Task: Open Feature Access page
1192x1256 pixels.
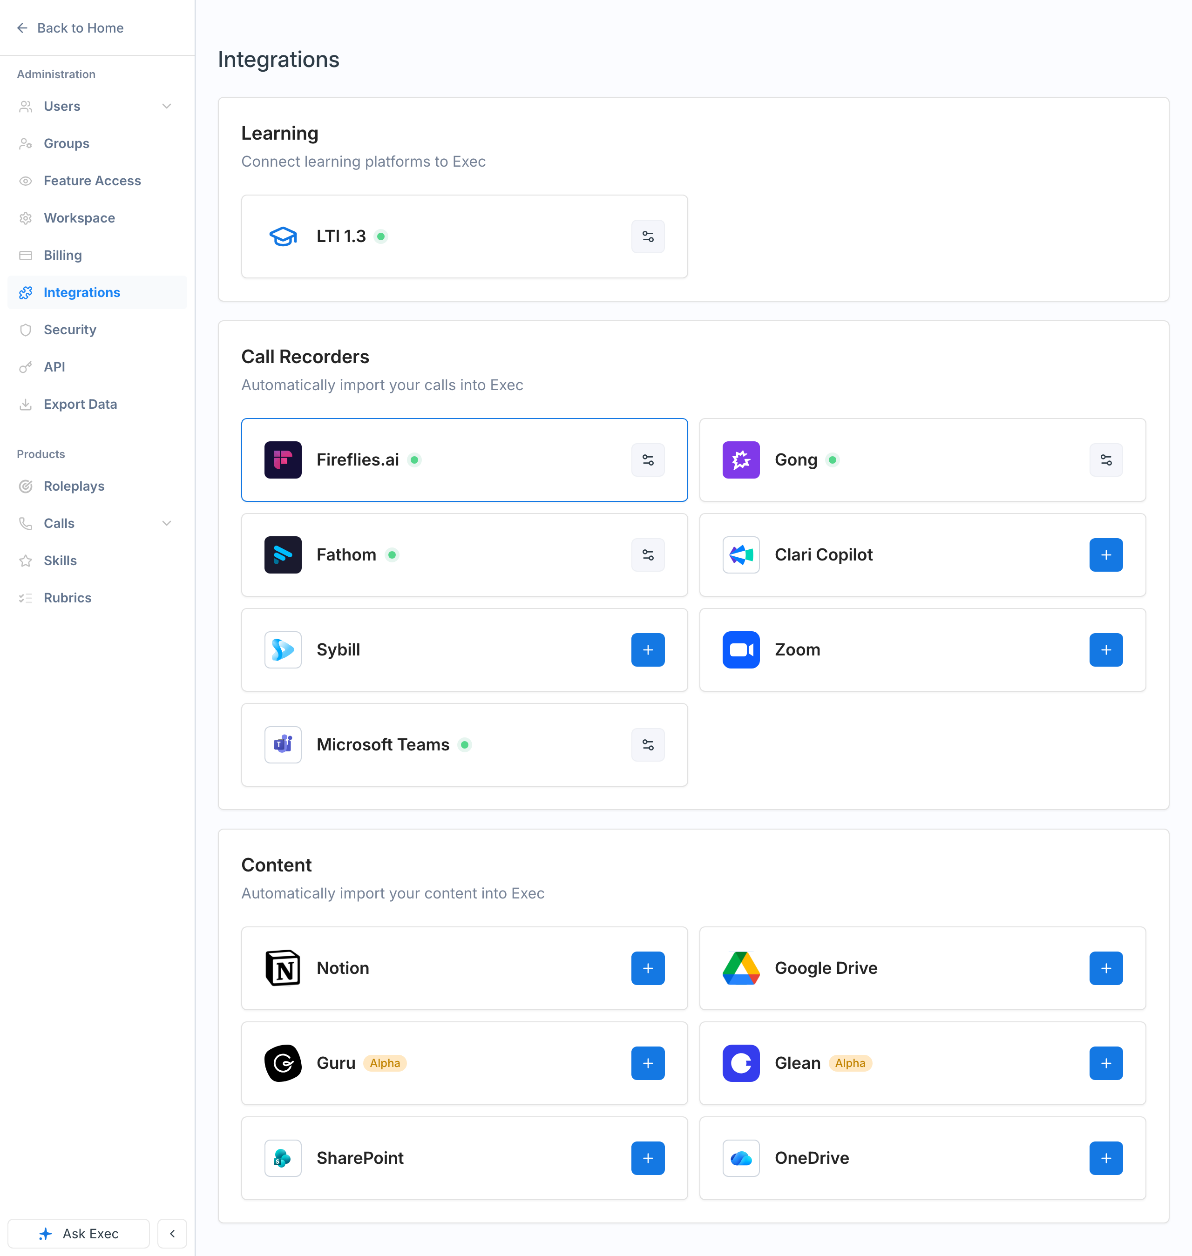Action: click(x=97, y=181)
